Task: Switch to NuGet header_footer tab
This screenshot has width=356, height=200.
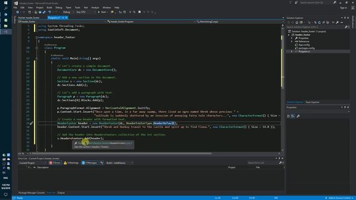Action: click(x=29, y=17)
